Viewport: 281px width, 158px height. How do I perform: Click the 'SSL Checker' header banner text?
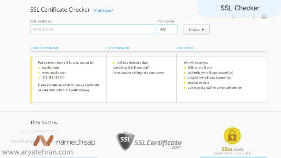click(x=240, y=8)
